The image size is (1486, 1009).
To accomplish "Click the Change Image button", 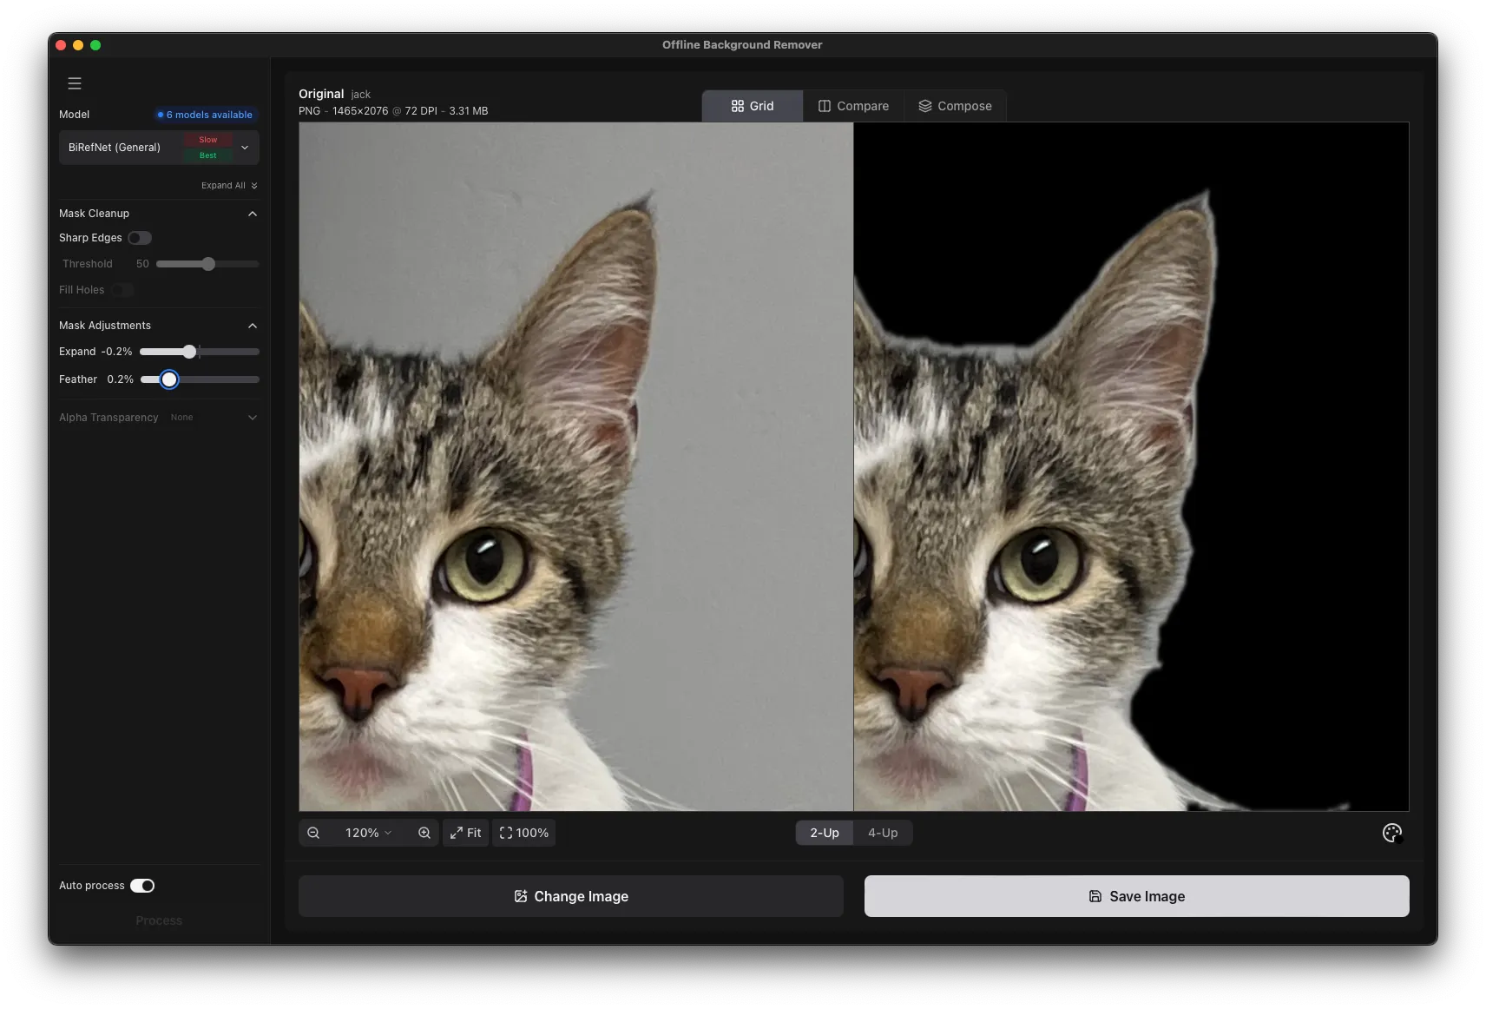I will 570,896.
